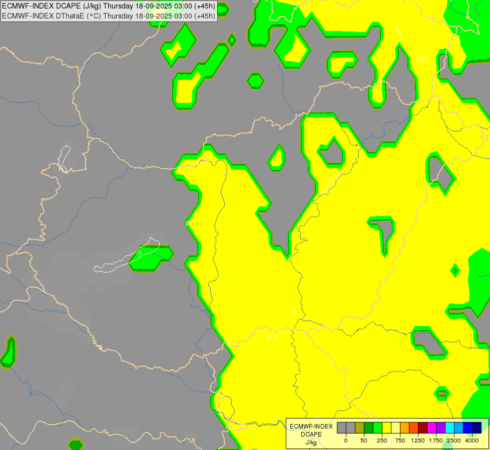Click the magenta legend swatch
490x450 pixels.
pos(431,428)
